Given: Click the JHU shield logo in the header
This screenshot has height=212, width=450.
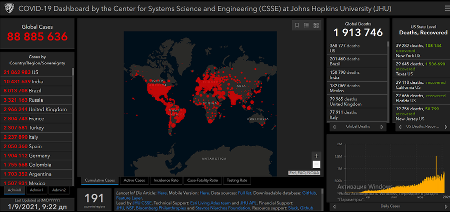Looking at the screenshot, I should coord(8,8).
